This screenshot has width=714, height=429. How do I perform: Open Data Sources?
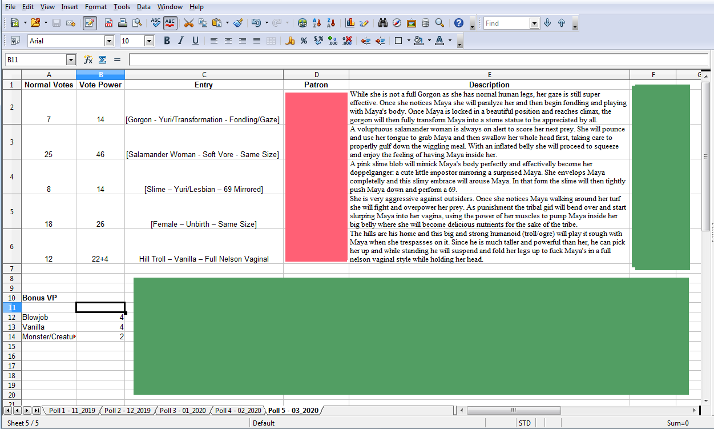point(425,23)
